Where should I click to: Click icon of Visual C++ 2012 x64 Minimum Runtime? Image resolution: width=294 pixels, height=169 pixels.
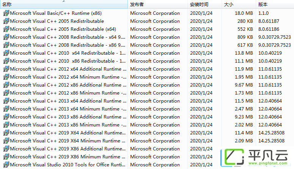click(x=6, y=77)
